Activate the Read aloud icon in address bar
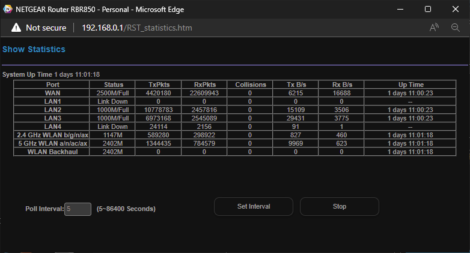Image resolution: width=470 pixels, height=253 pixels. [x=434, y=28]
